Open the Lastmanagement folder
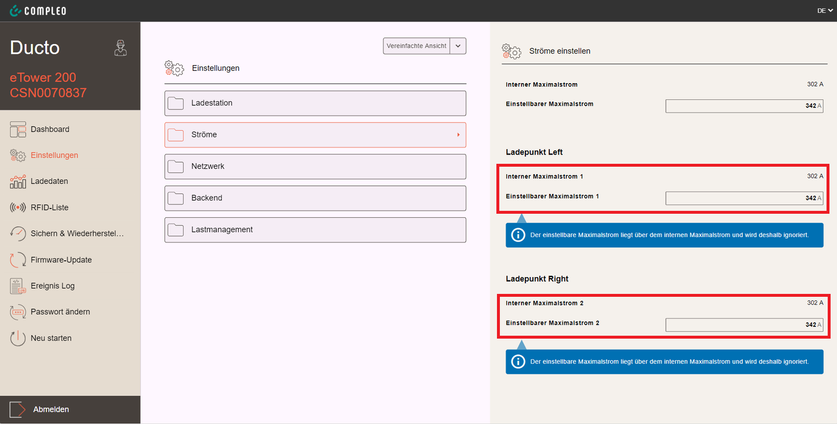Viewport: 837px width, 424px height. [315, 230]
